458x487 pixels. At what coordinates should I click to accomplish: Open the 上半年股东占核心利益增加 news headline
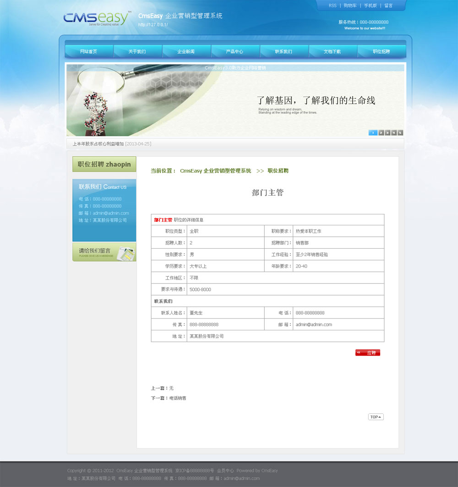click(98, 144)
